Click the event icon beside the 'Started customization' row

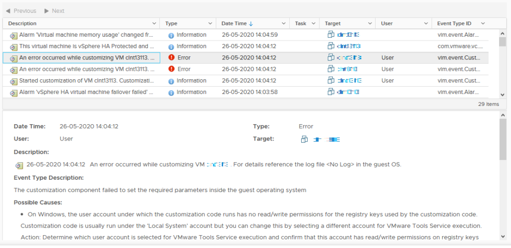(x=13, y=81)
